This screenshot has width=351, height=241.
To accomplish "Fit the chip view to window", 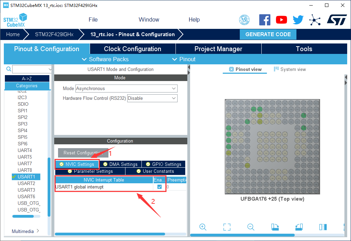I will (227, 227).
